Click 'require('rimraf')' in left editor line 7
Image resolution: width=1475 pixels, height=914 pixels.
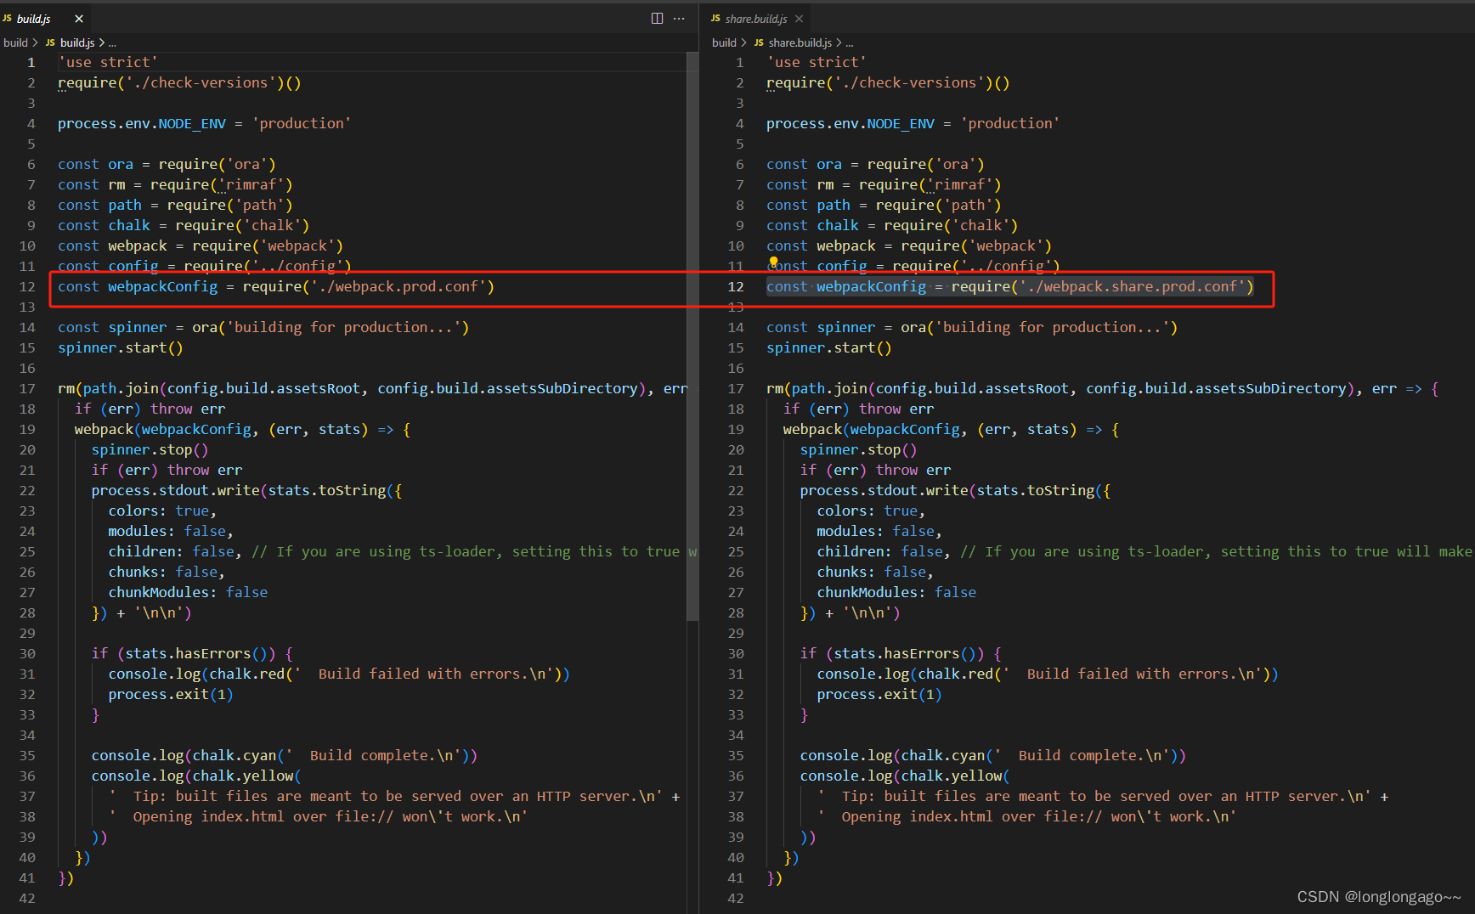(222, 184)
